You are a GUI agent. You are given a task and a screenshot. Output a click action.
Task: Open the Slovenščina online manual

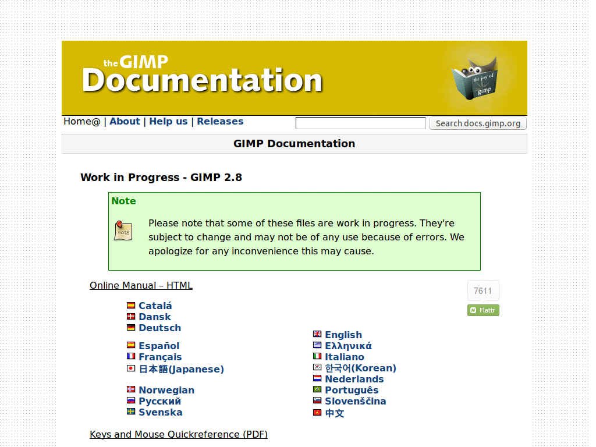coord(356,401)
